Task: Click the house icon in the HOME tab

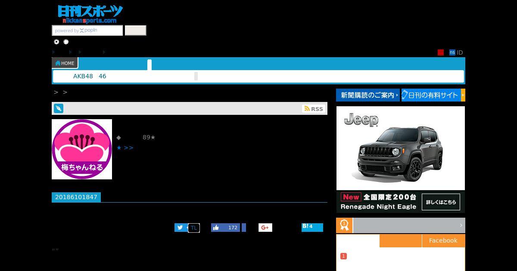Action: click(58, 63)
